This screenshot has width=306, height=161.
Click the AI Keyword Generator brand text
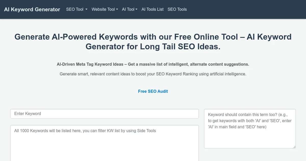(x=32, y=9)
